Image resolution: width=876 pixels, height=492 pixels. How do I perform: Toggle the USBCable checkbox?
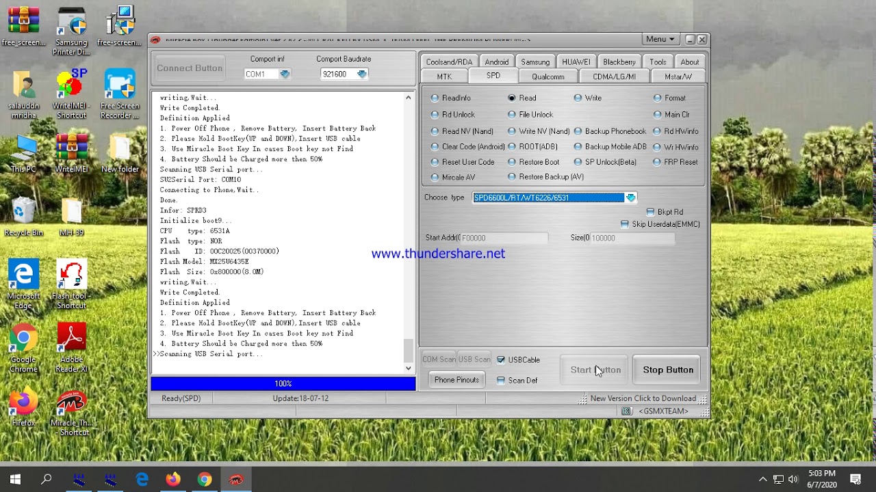pyautogui.click(x=501, y=360)
